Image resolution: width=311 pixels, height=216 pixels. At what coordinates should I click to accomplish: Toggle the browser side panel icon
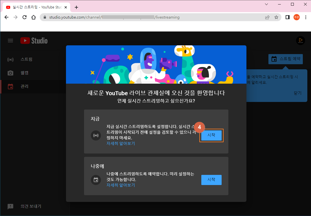click(287, 17)
